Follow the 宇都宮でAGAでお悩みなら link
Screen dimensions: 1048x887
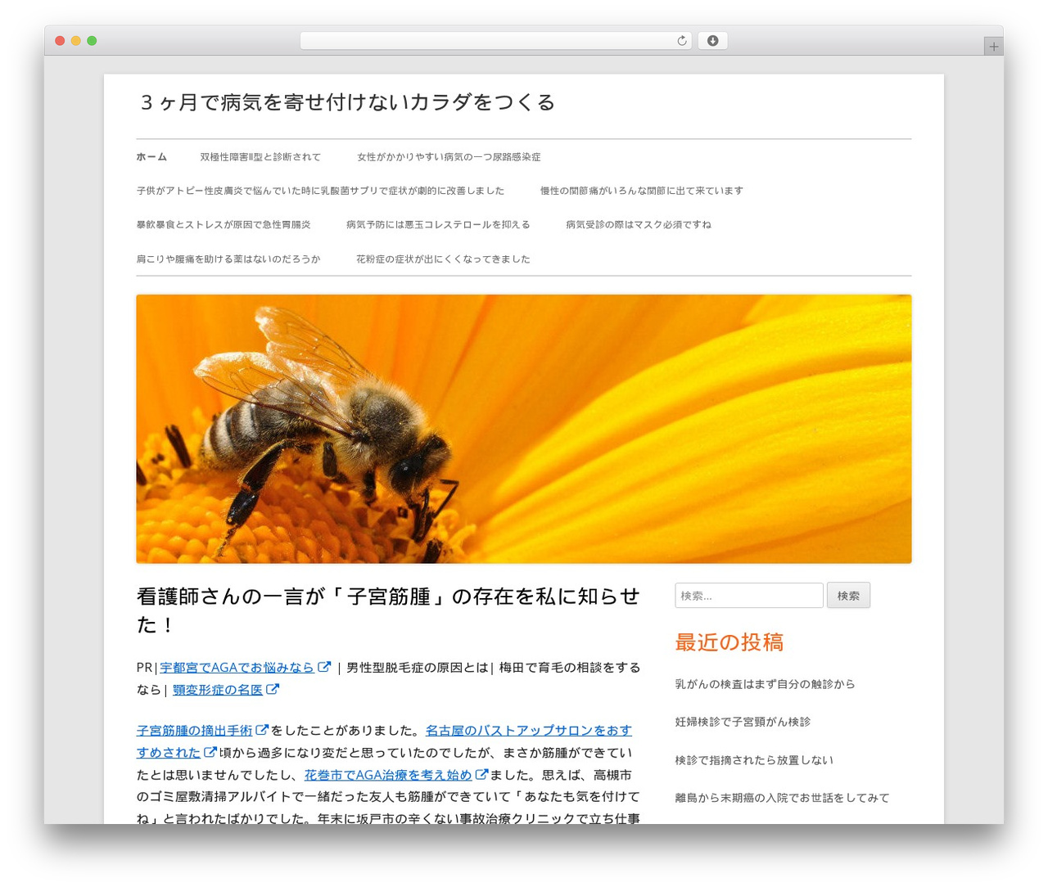coord(237,667)
